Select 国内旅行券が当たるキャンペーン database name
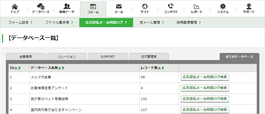This screenshot has width=265, height=114. 56,110
